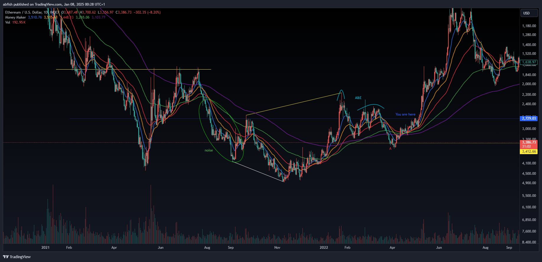Click the 6,850.00 price axis label
Viewport: 542px width, 262px height.
coord(529,220)
